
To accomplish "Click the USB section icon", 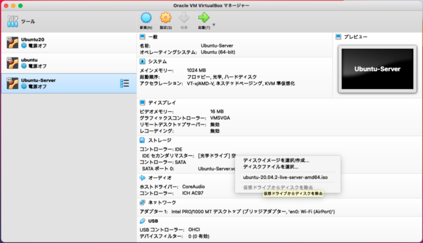I will pyautogui.click(x=143, y=221).
